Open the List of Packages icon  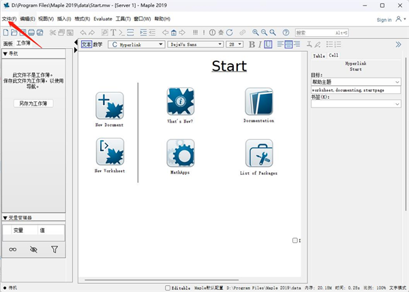click(x=258, y=152)
